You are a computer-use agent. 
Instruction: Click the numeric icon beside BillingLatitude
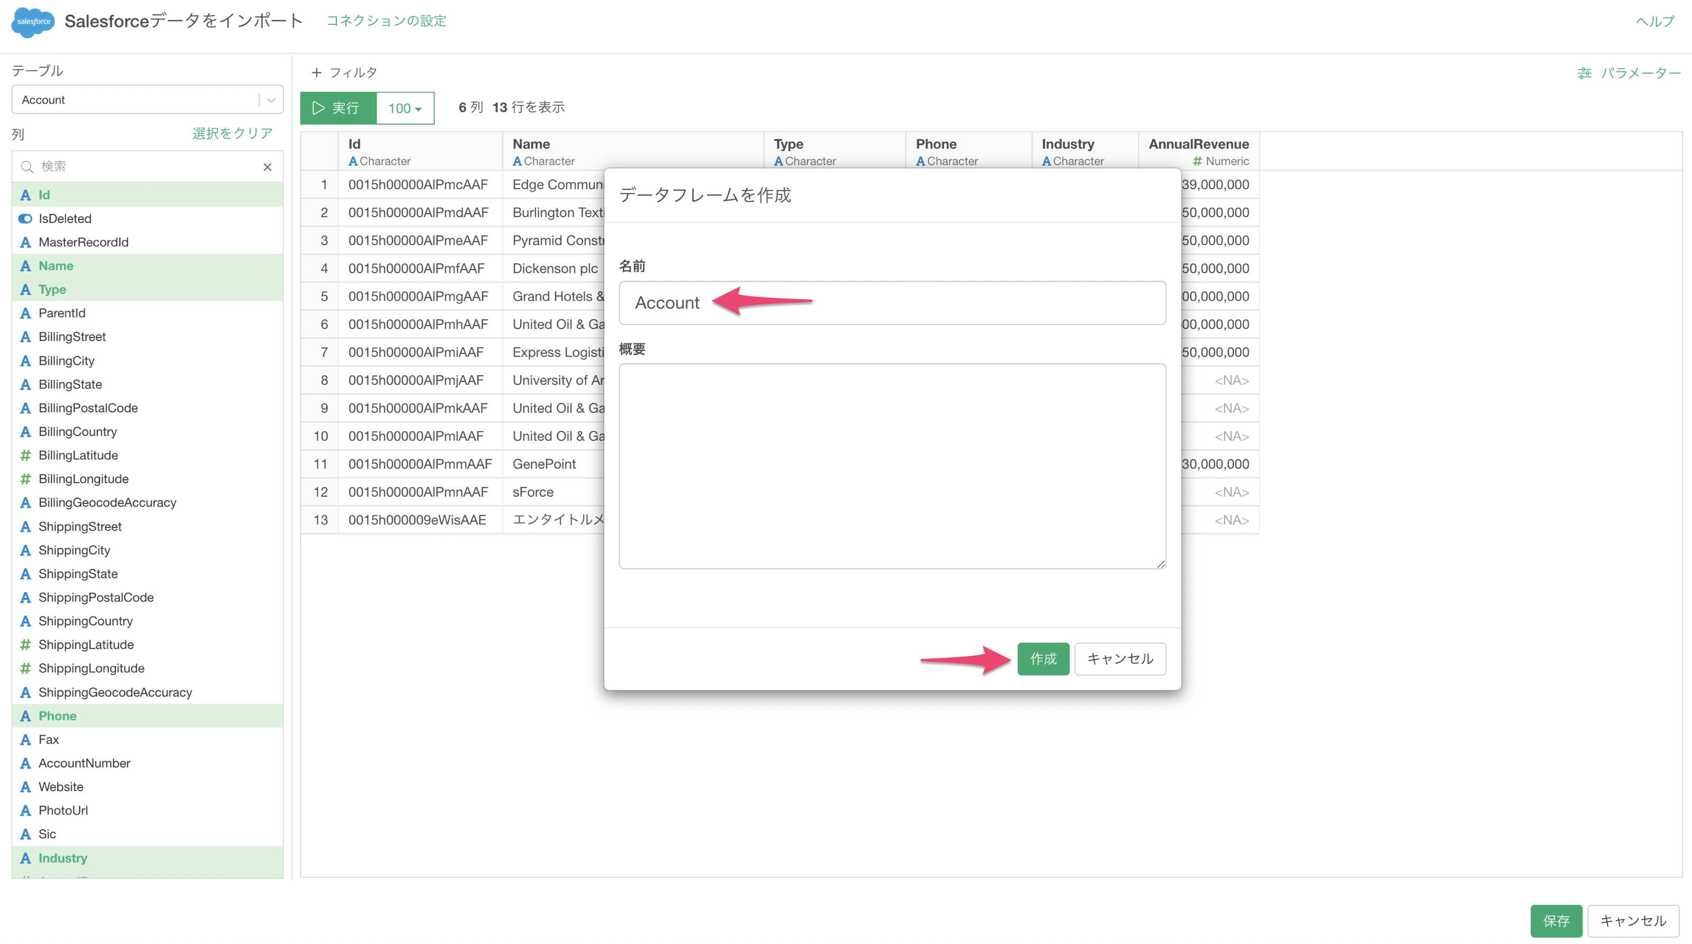(x=25, y=455)
